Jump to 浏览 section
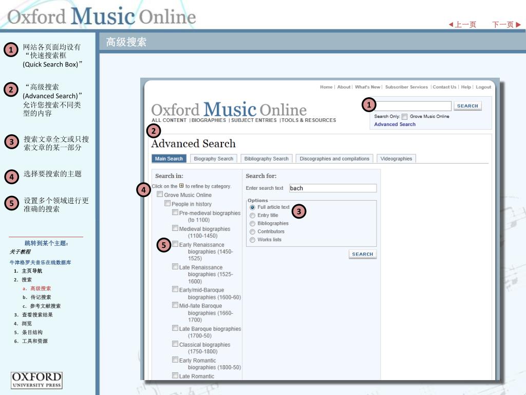This screenshot has width=526, height=395. tap(27, 324)
